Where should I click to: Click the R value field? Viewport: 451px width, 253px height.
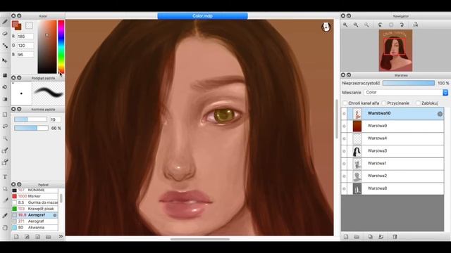pos(25,37)
